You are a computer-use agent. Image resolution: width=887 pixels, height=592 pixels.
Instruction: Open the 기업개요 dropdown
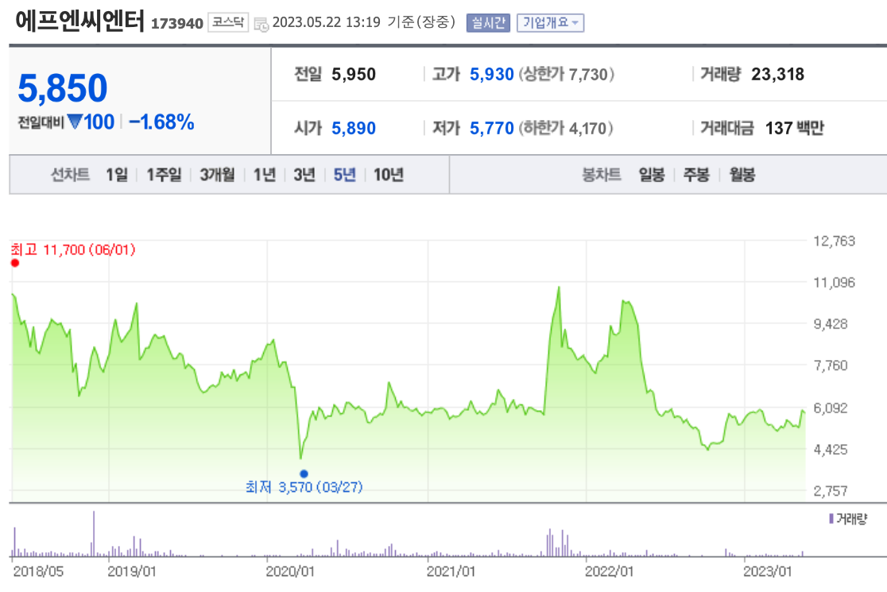(x=550, y=22)
